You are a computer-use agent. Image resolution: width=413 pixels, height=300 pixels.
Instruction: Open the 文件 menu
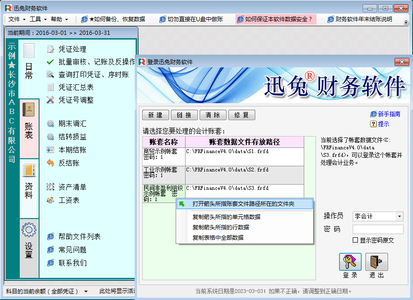[x=17, y=19]
